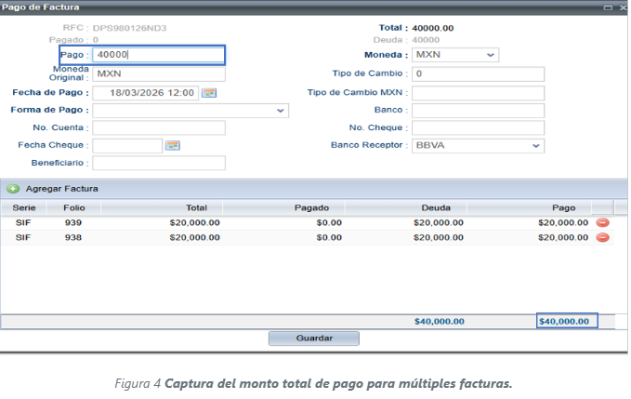Viewport: 631px width, 399px height.
Task: Remove invoice folio 938 with red icon
Action: click(602, 237)
